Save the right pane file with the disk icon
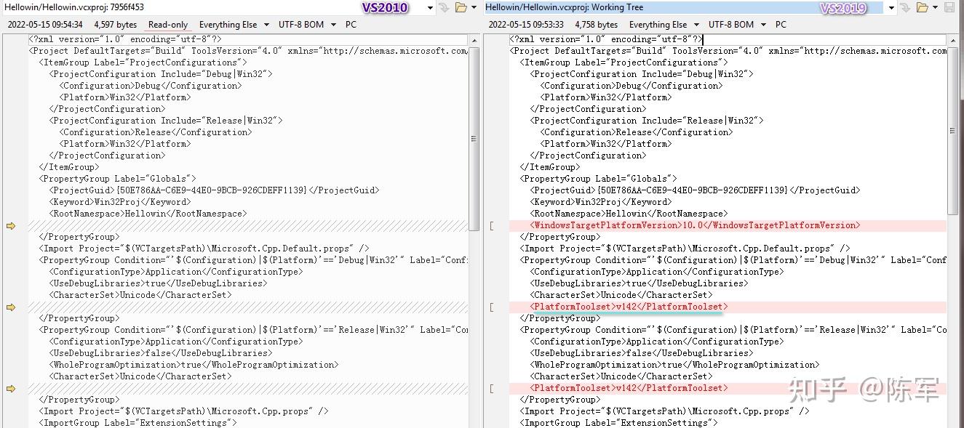964x428 pixels. pyautogui.click(x=949, y=7)
